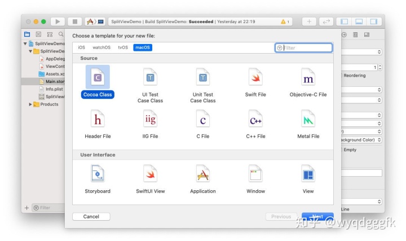406x241 pixels.
Task: Toggle the Reordering checkbox in inspector
Action: (x=342, y=76)
